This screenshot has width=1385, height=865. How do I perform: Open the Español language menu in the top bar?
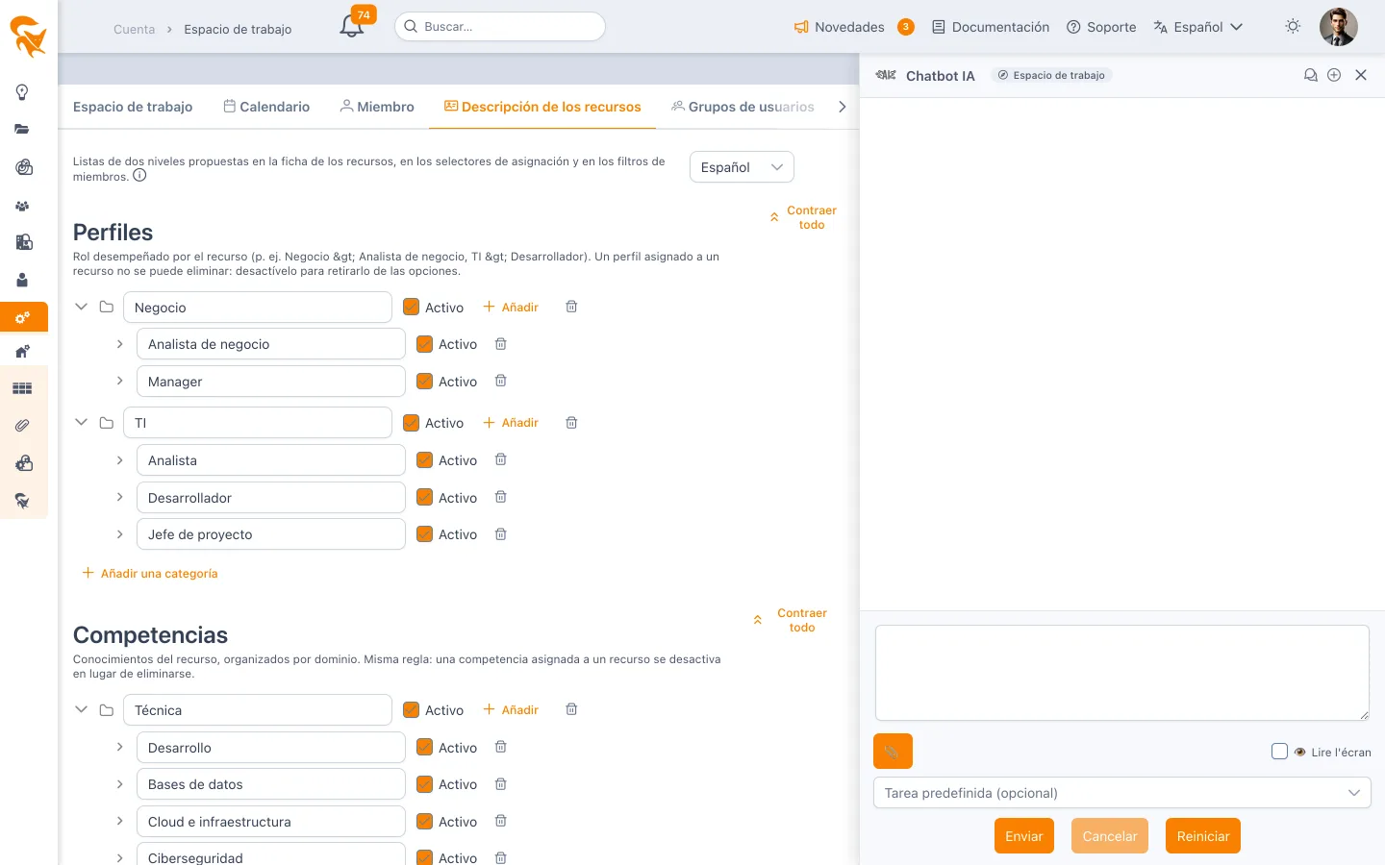(x=1198, y=27)
